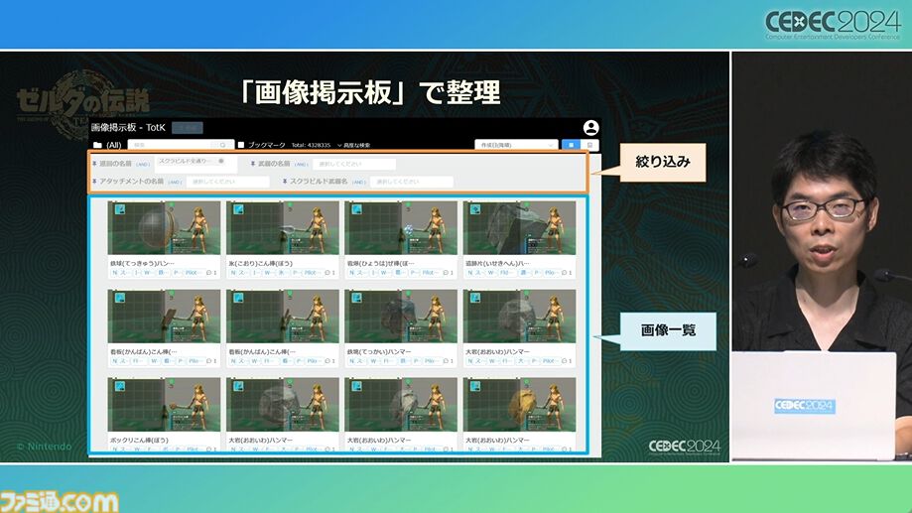
Task: Click title 鉄塊(てっかい)ハンマー
Action: (379, 352)
